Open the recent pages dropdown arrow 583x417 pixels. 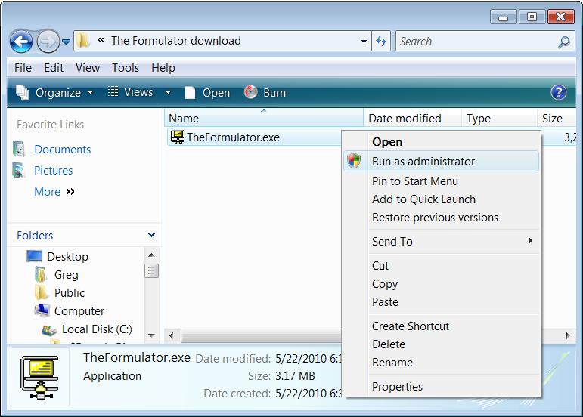[66, 42]
